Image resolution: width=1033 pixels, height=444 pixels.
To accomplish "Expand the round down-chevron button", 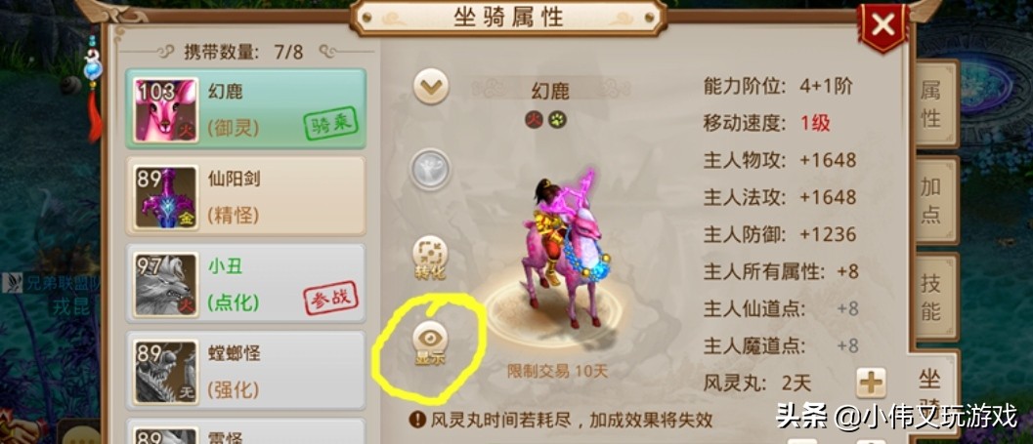I will 431,87.
